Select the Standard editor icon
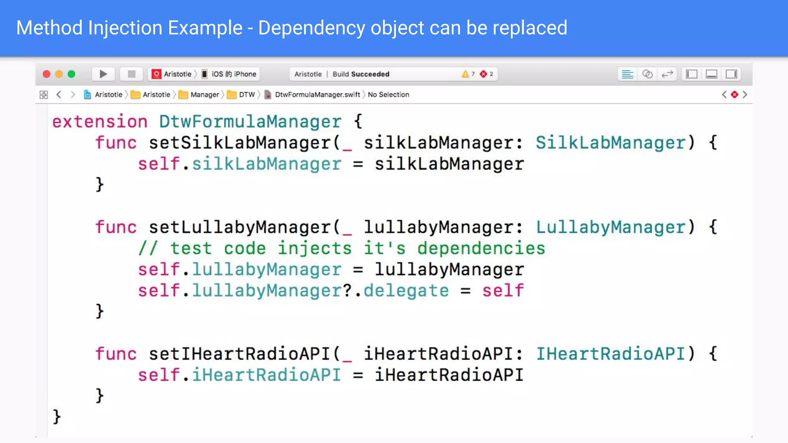Screen dimensions: 788x443 pyautogui.click(x=627, y=74)
